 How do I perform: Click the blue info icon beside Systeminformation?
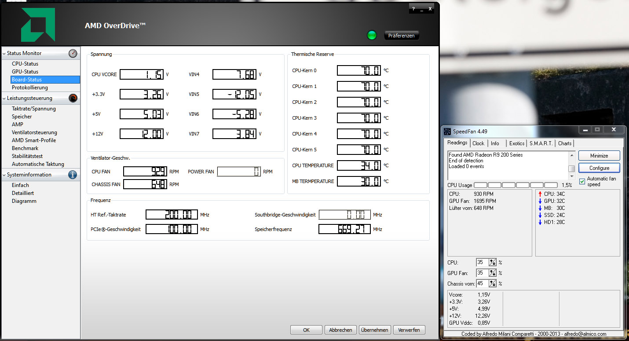pos(73,175)
